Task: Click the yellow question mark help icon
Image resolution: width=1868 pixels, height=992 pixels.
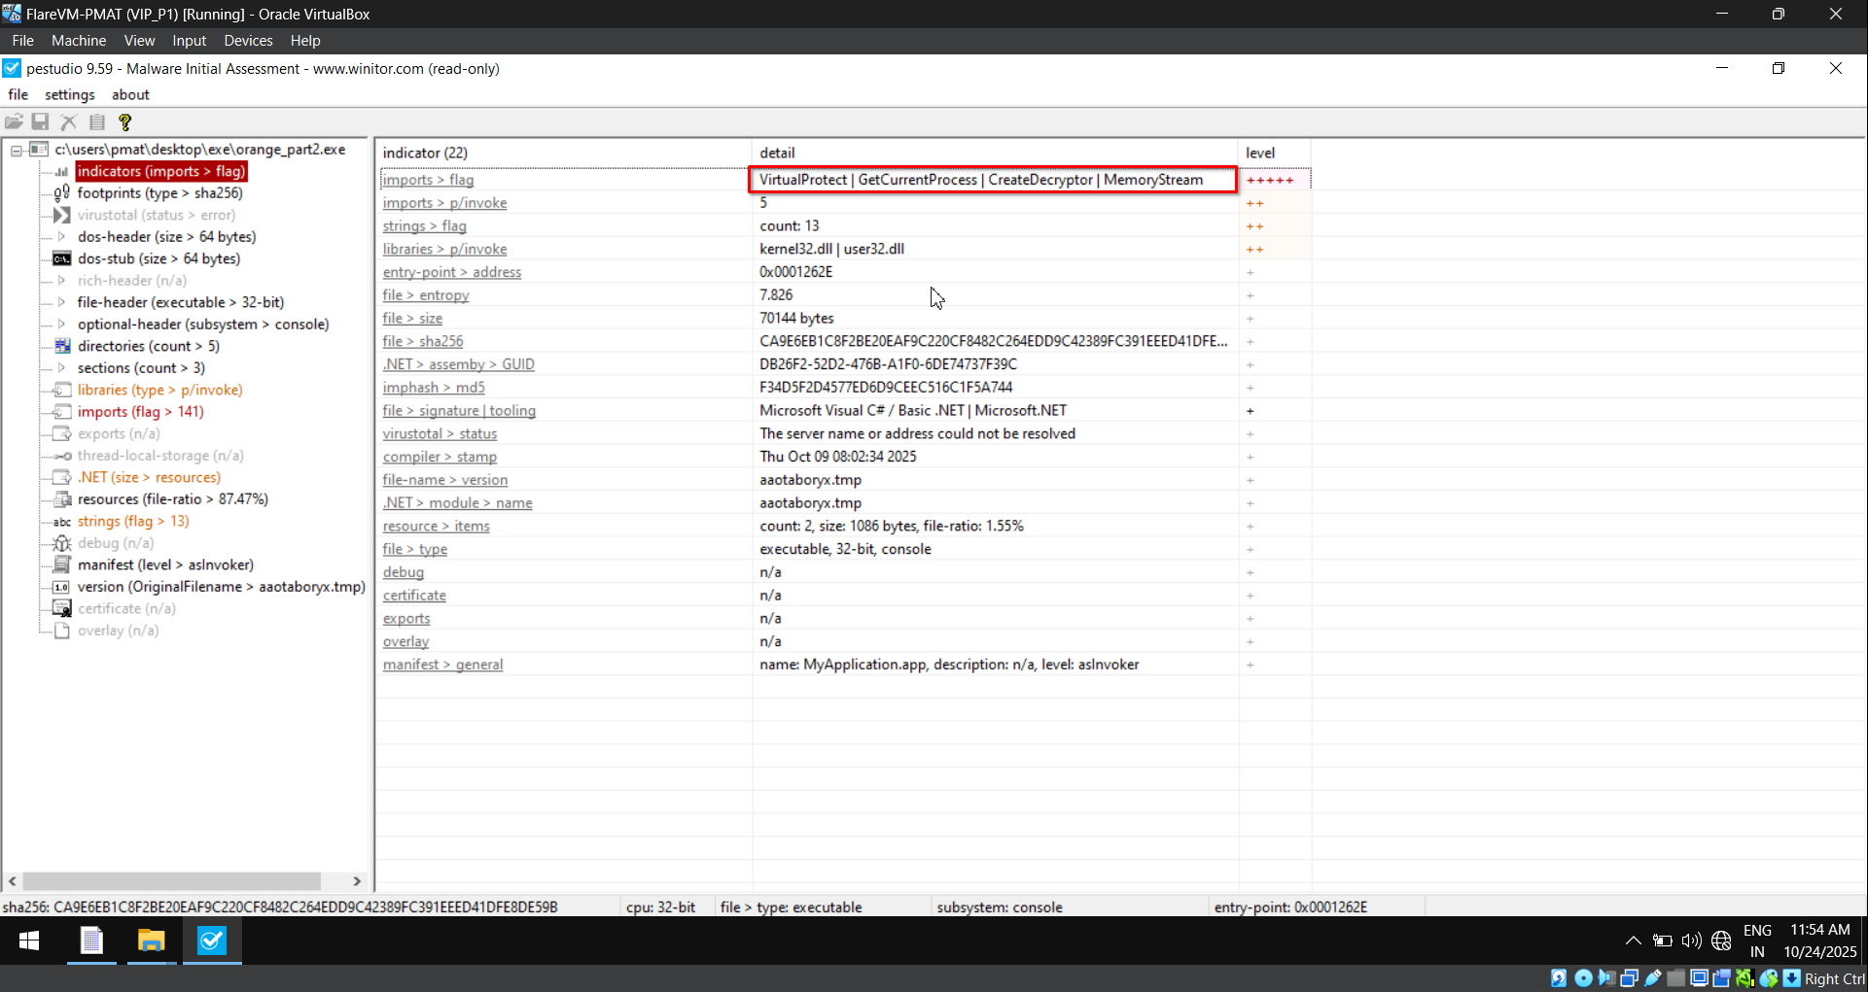Action: [x=124, y=121]
